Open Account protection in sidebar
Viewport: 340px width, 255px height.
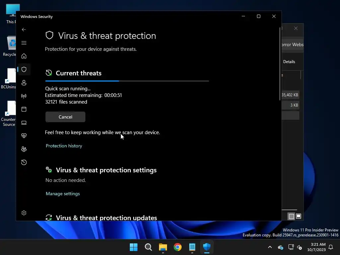pyautogui.click(x=24, y=83)
